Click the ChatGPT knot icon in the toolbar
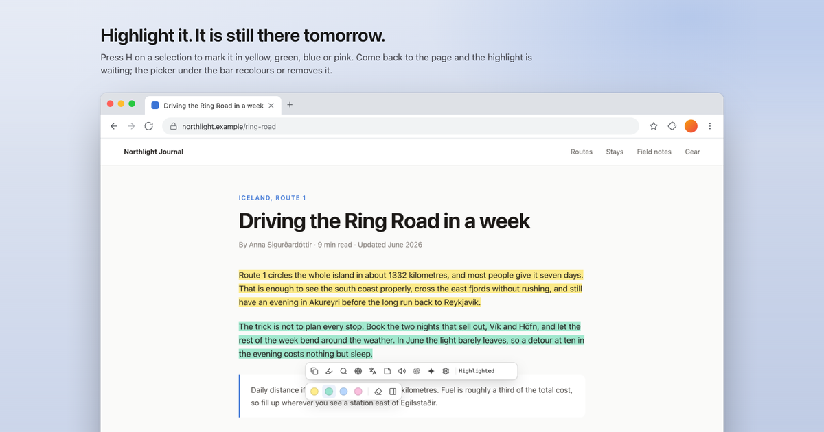 tap(417, 371)
